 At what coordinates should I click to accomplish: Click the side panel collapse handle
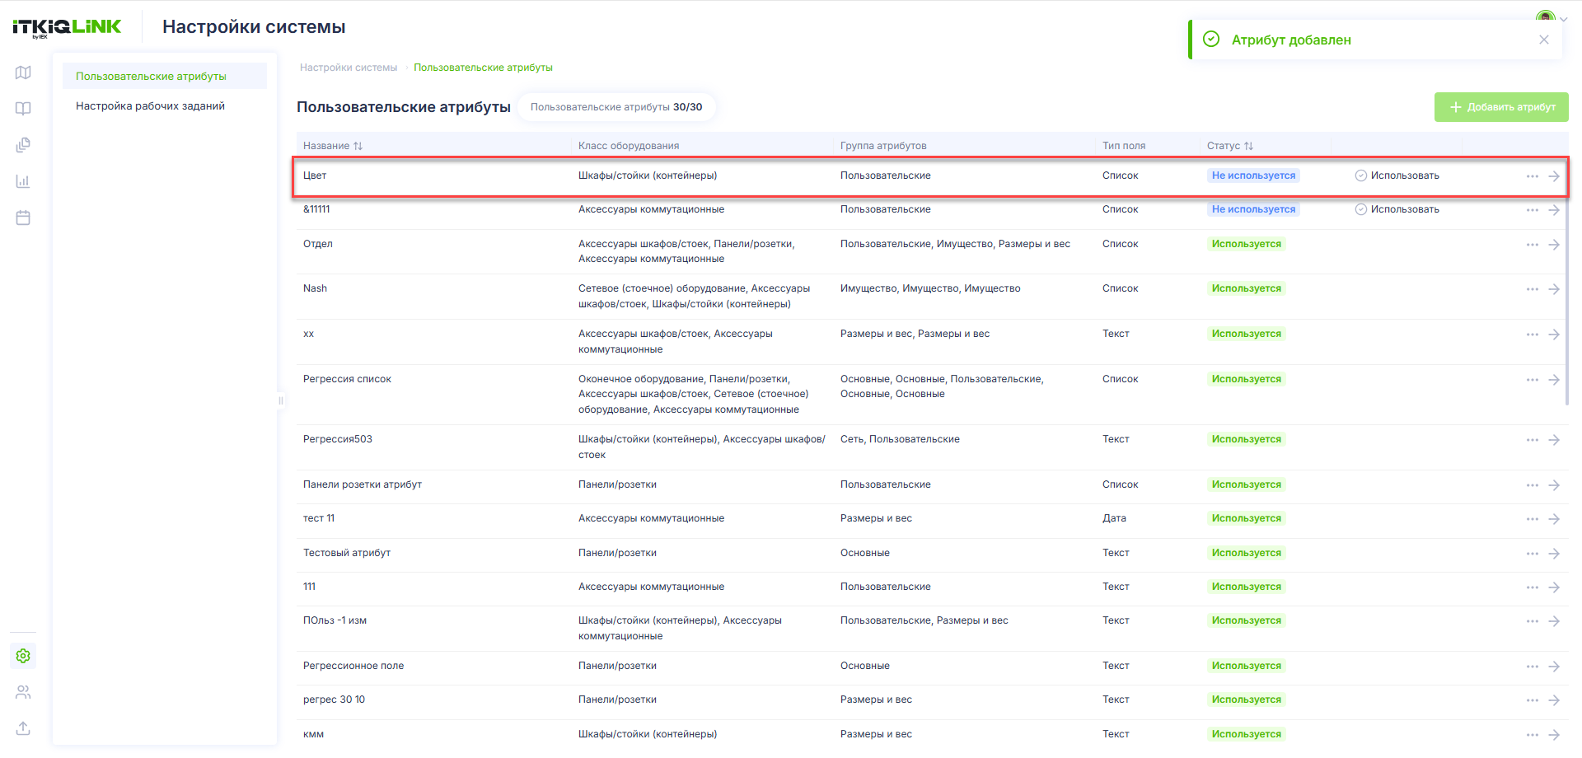(x=281, y=400)
